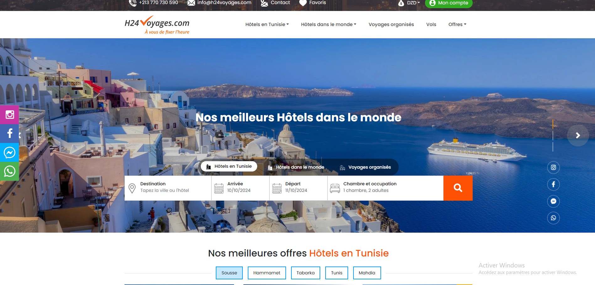Expand the Offres menu
This screenshot has width=595, height=285.
pos(457,24)
